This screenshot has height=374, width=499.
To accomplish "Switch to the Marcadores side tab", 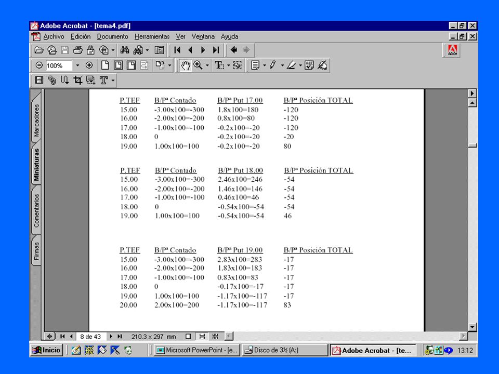I will (x=36, y=120).
